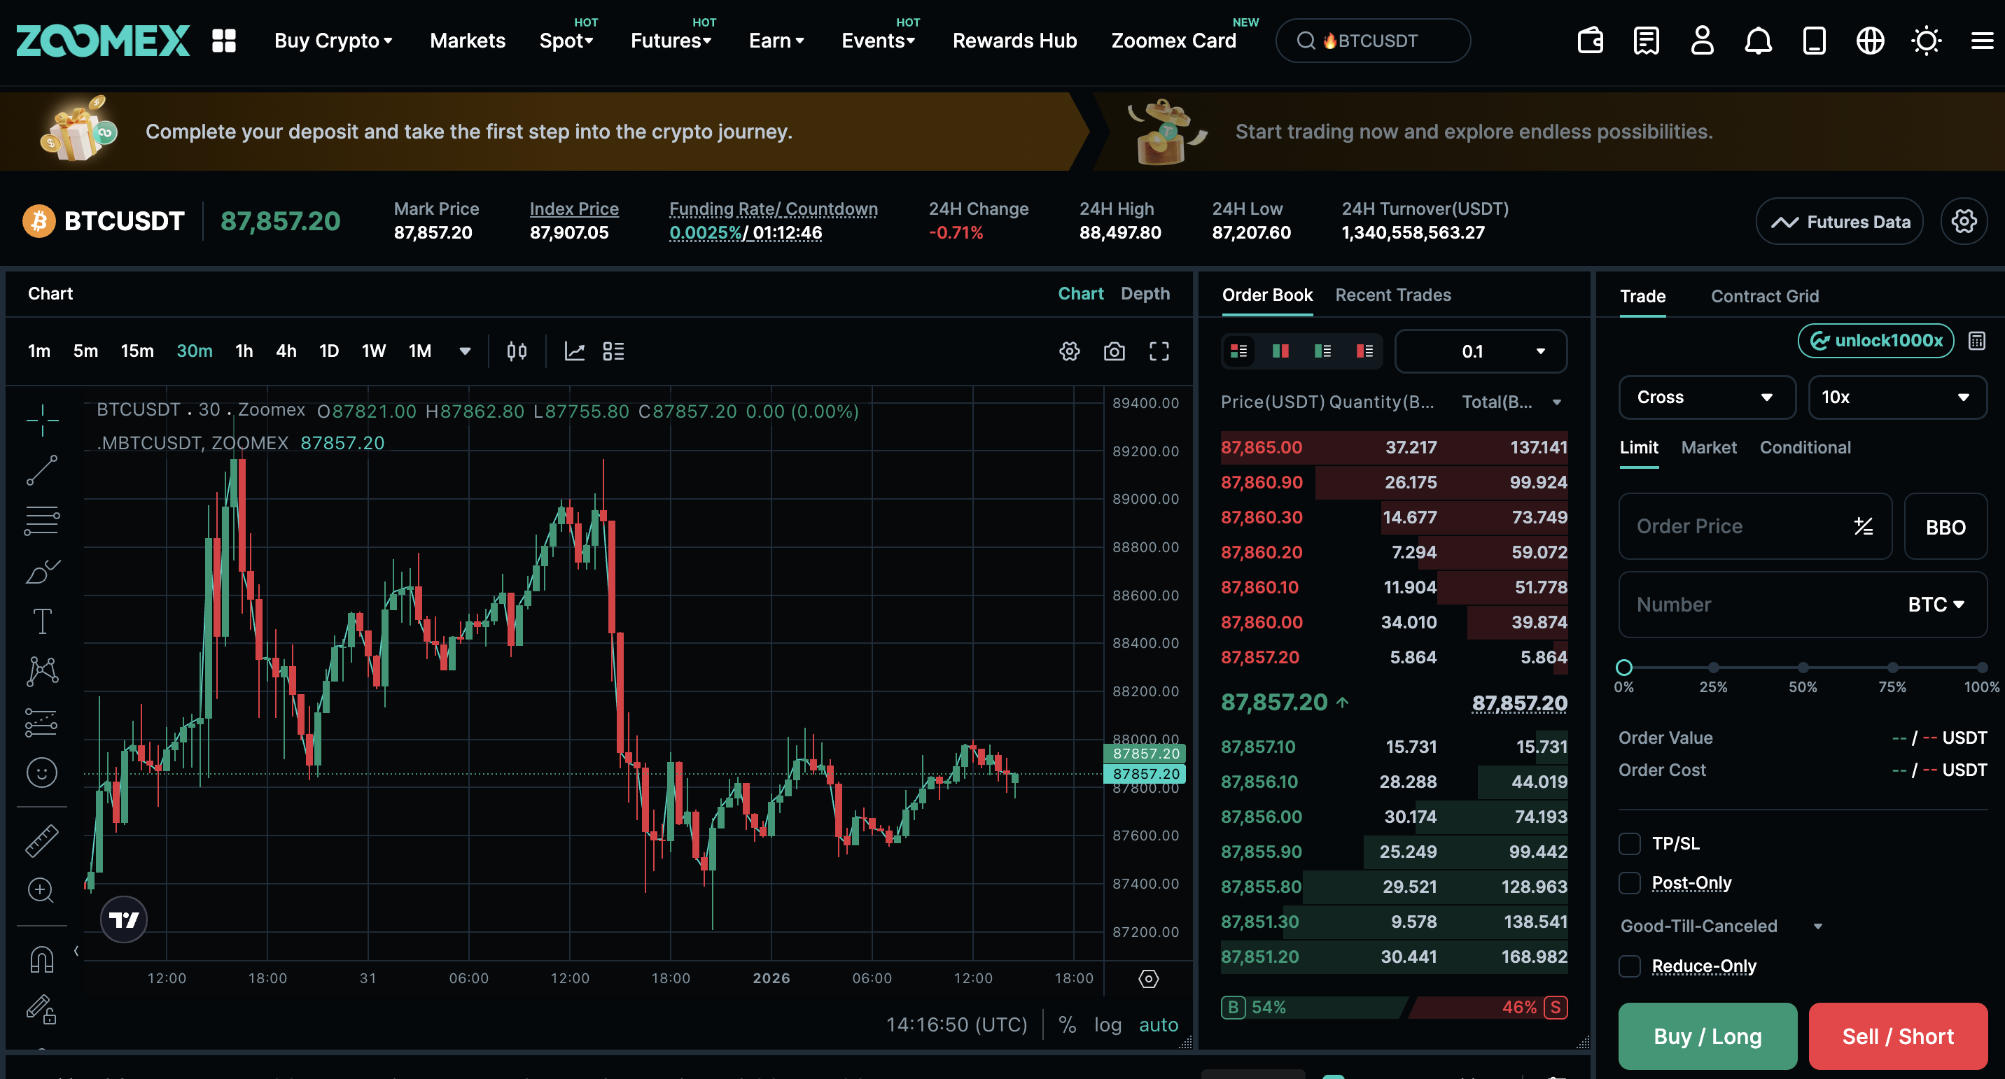Select the text annotation tool
The image size is (2005, 1079).
pos(42,621)
